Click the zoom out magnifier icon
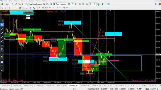The image size is (161, 90). click(83, 4)
